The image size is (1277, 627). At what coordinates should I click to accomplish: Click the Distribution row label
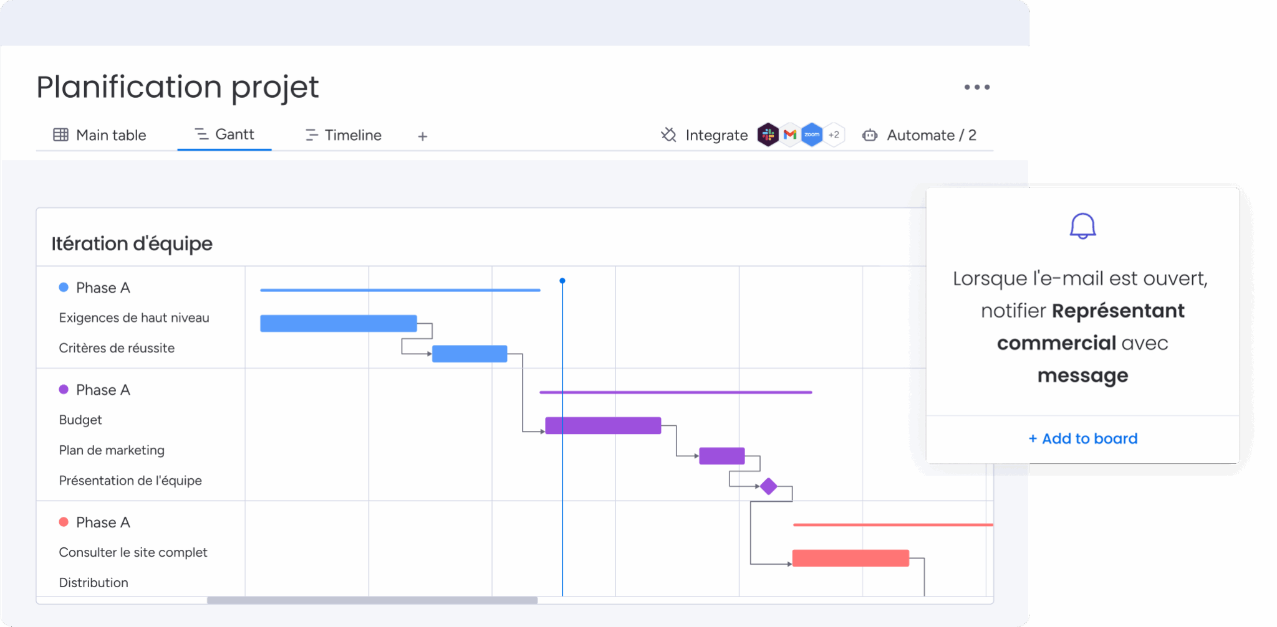(x=94, y=583)
